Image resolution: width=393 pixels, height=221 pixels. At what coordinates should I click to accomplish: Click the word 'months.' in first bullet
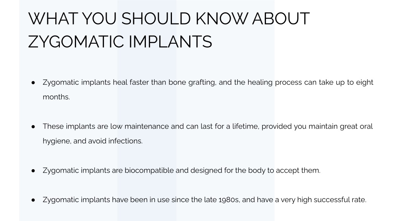(x=56, y=97)
